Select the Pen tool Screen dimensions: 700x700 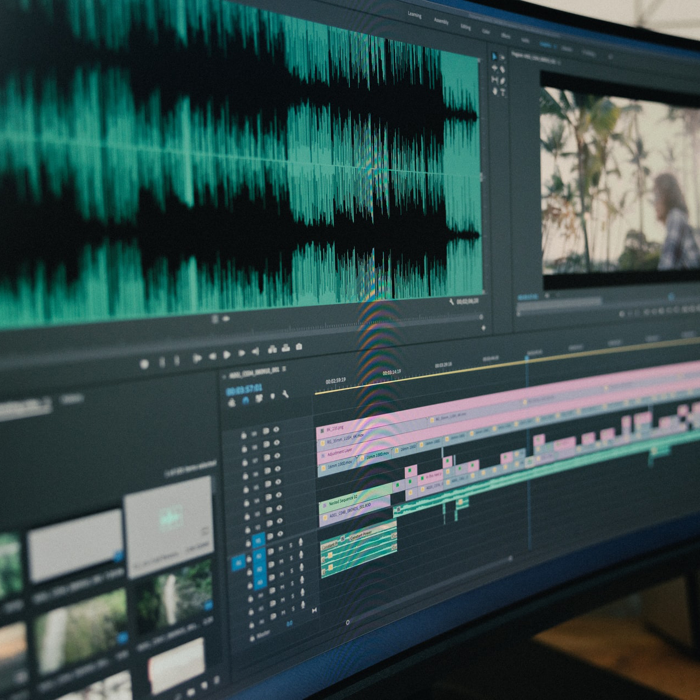(x=503, y=81)
